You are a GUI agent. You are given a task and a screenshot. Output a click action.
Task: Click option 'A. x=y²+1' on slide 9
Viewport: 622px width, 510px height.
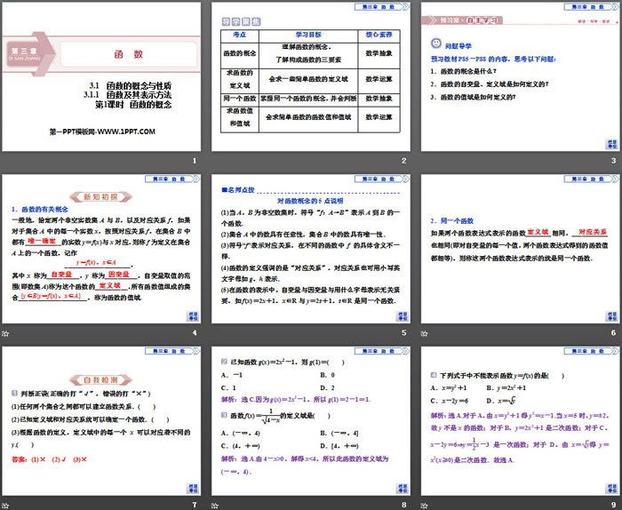[x=449, y=387]
